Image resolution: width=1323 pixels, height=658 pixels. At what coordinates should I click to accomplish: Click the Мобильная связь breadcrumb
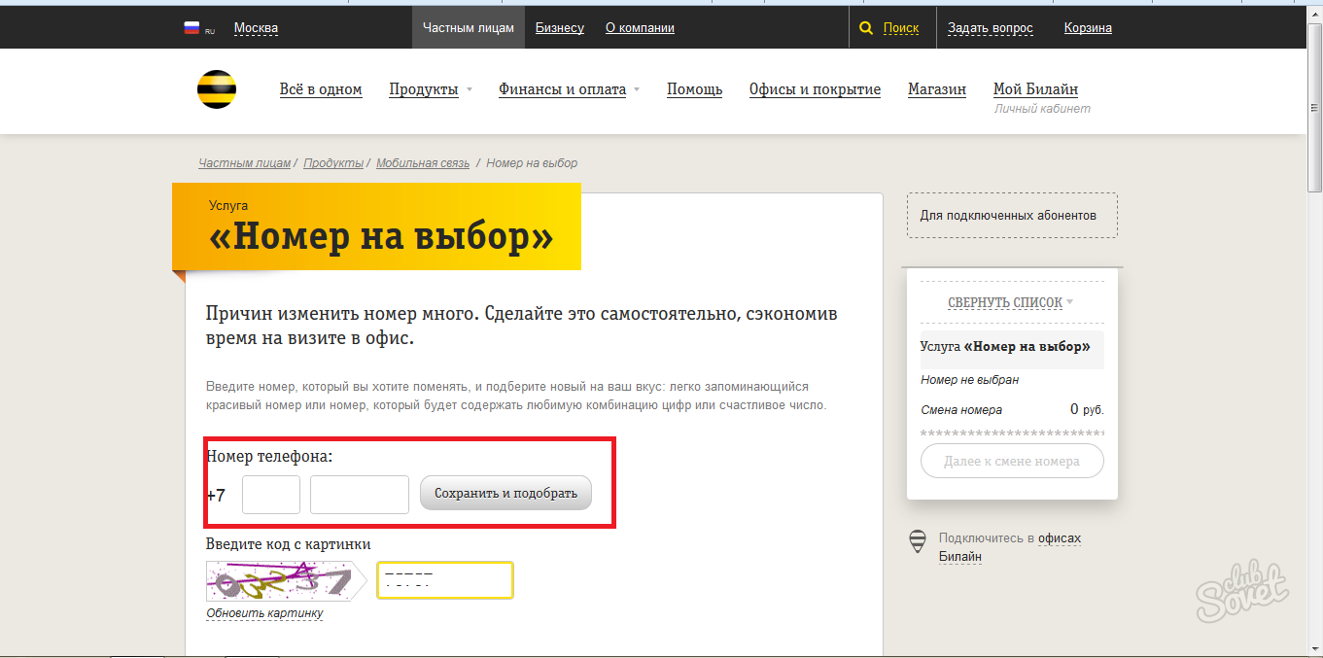pyautogui.click(x=423, y=163)
